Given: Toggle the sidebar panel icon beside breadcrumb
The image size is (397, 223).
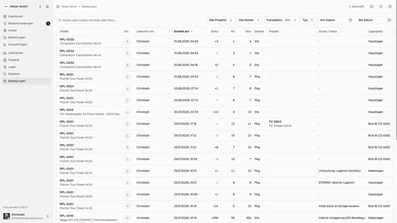Looking at the screenshot, I should 58,7.
